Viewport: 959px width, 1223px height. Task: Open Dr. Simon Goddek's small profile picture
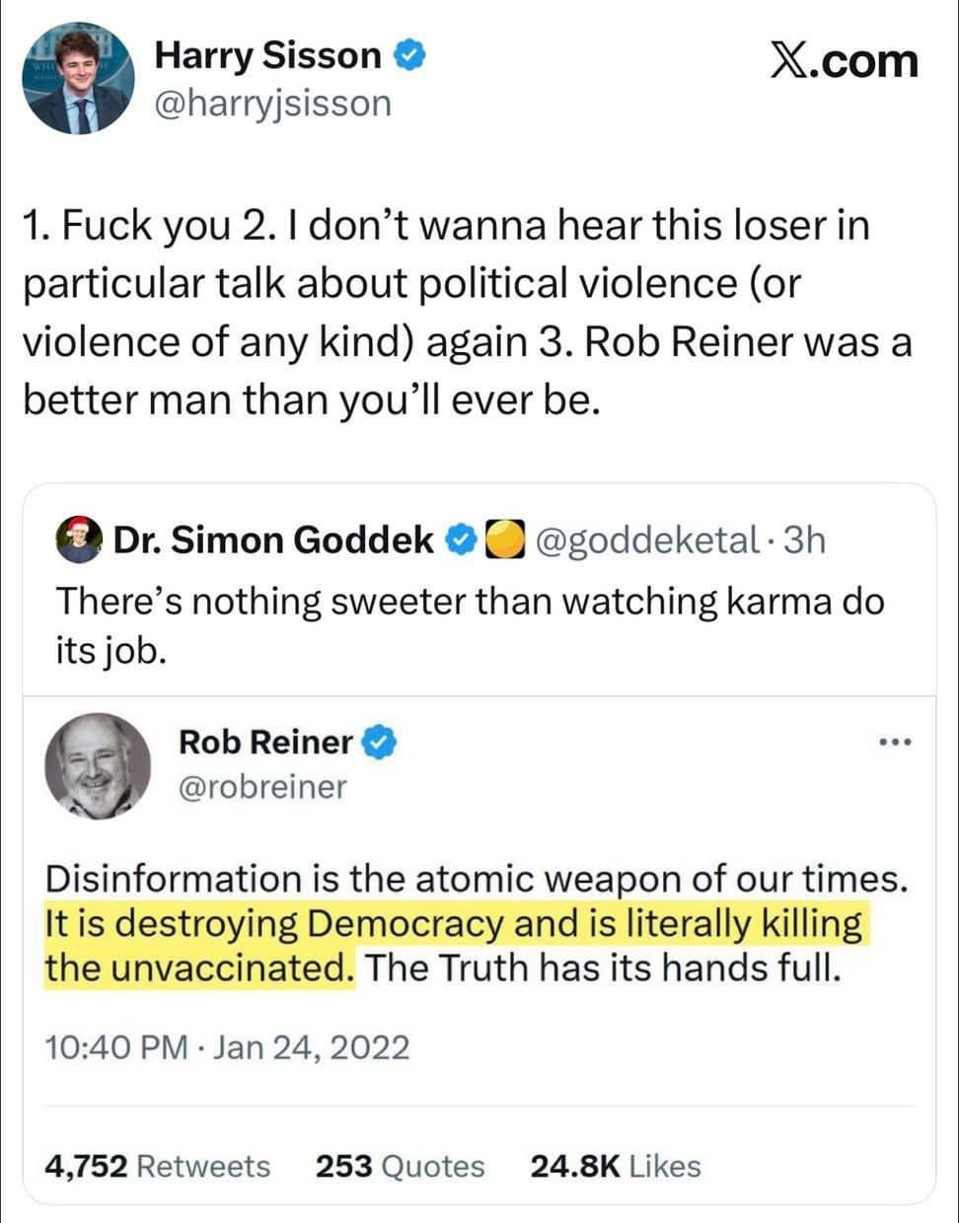coord(80,540)
